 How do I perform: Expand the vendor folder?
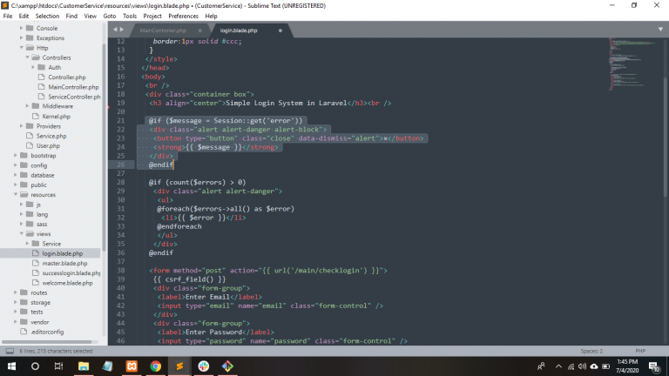pos(16,322)
